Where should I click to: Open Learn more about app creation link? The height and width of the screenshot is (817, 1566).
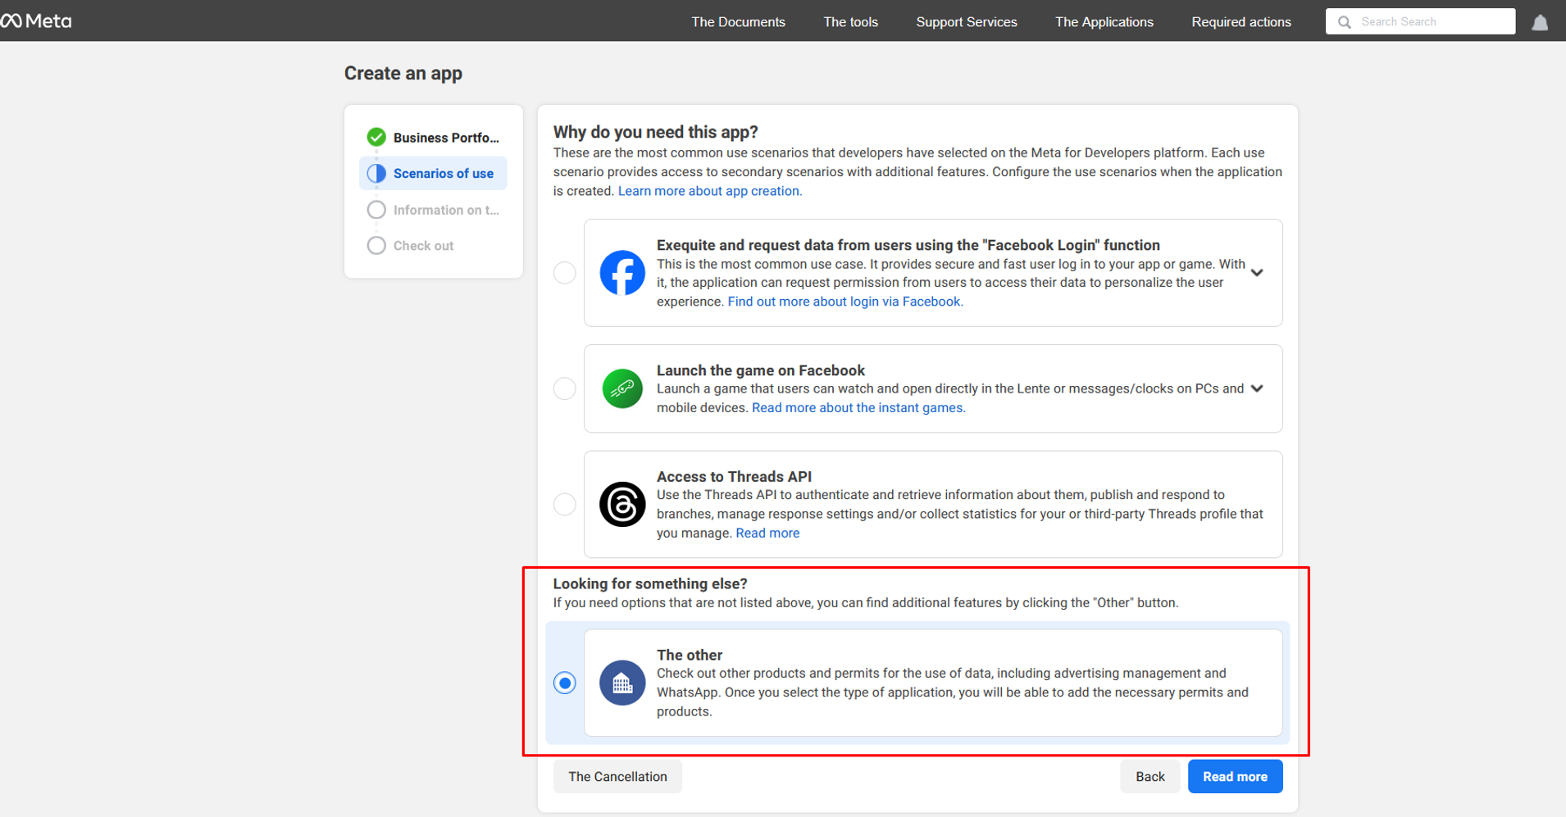(x=709, y=191)
